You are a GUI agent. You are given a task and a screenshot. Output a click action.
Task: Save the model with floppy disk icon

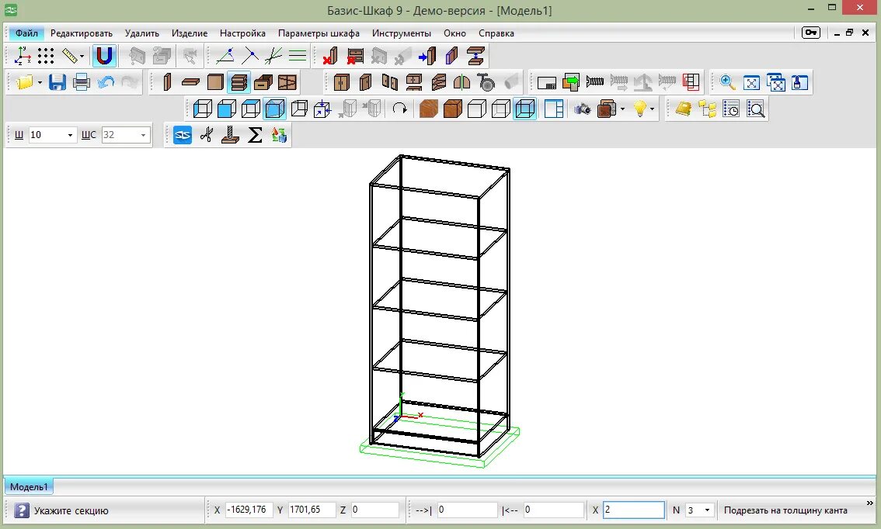click(x=57, y=82)
